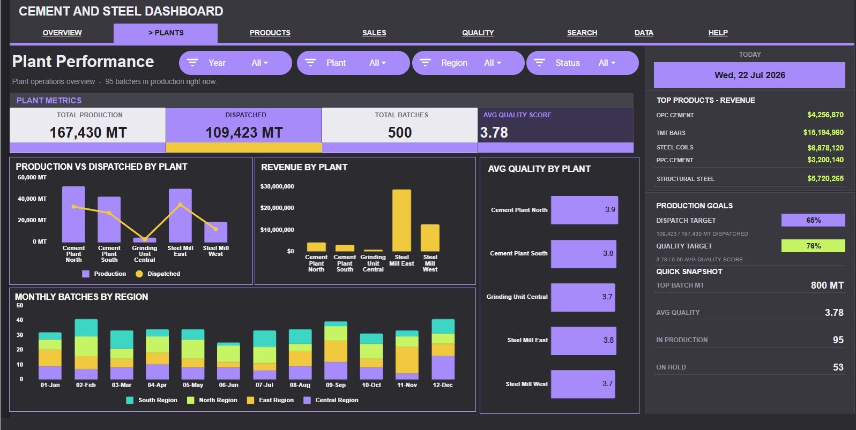Click the Steel Mill East 3.8 quality bar
856x430 pixels.
[583, 340]
